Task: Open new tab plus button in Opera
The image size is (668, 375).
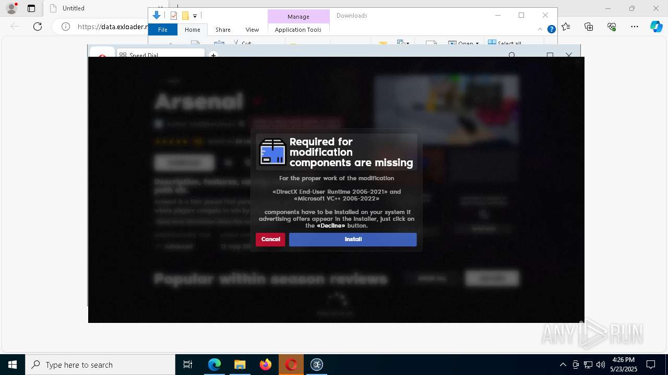Action: pos(213,55)
